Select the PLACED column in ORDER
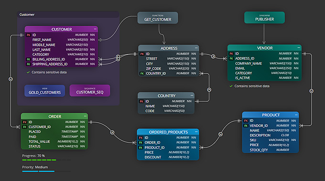The height and width of the screenshot is (181, 325). (54, 132)
